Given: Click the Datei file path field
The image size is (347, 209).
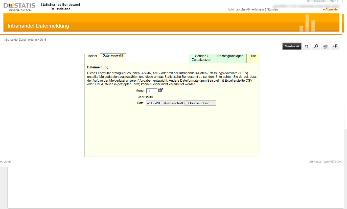Looking at the screenshot, I should [165, 103].
